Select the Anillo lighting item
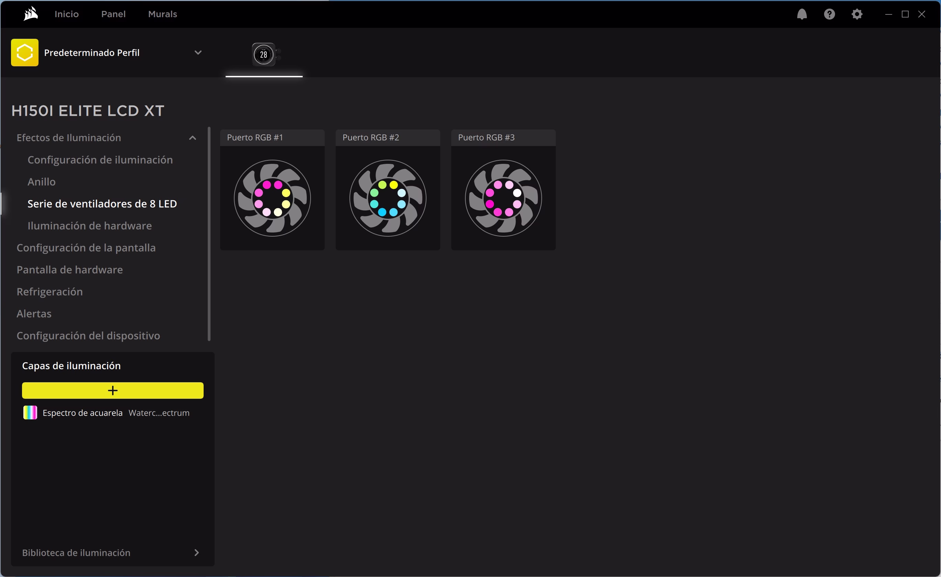The height and width of the screenshot is (577, 941). pyautogui.click(x=42, y=182)
